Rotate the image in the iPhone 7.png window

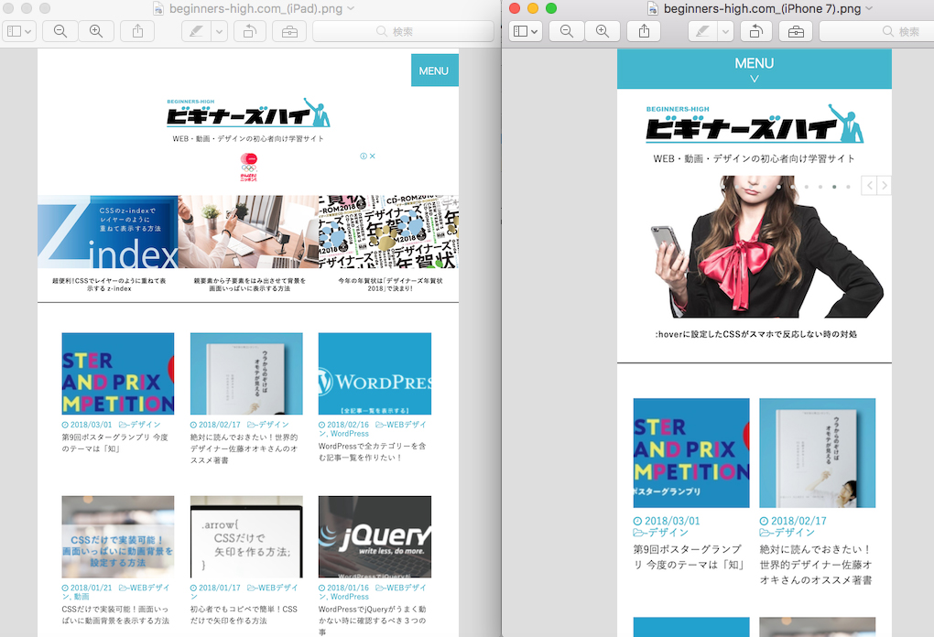click(755, 31)
